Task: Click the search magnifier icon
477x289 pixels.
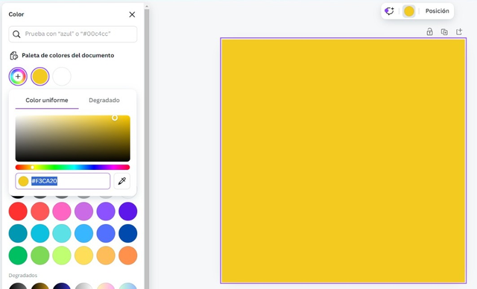Action: coord(16,34)
